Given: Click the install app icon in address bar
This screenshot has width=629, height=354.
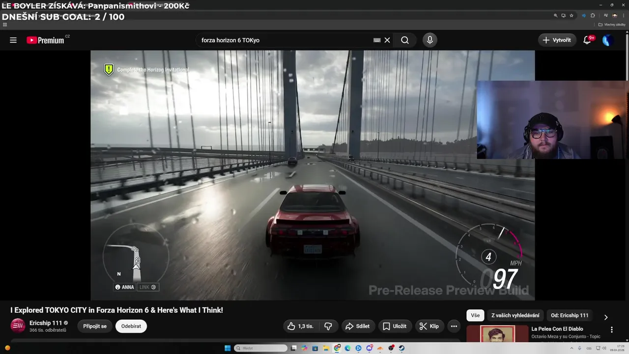Looking at the screenshot, I should pos(564,15).
